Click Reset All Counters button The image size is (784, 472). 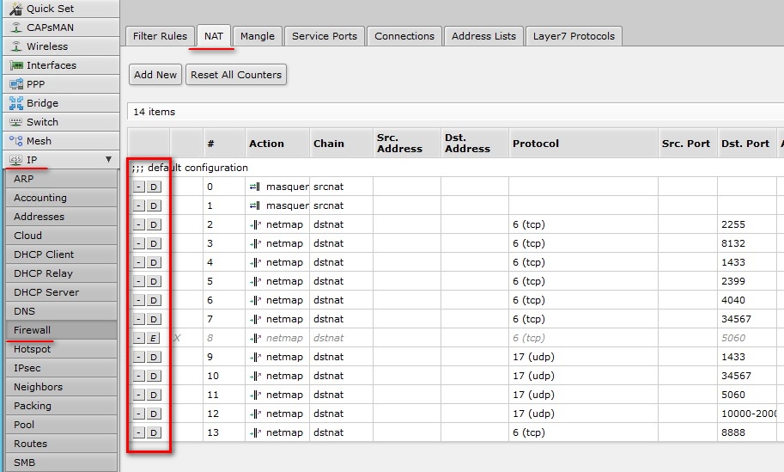coord(236,75)
